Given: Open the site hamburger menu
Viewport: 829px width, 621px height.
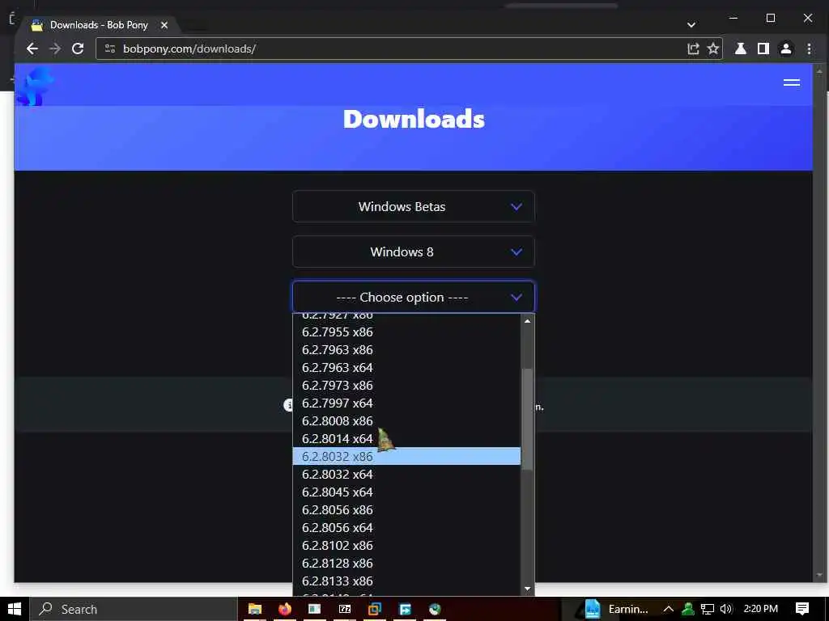Looking at the screenshot, I should [792, 82].
